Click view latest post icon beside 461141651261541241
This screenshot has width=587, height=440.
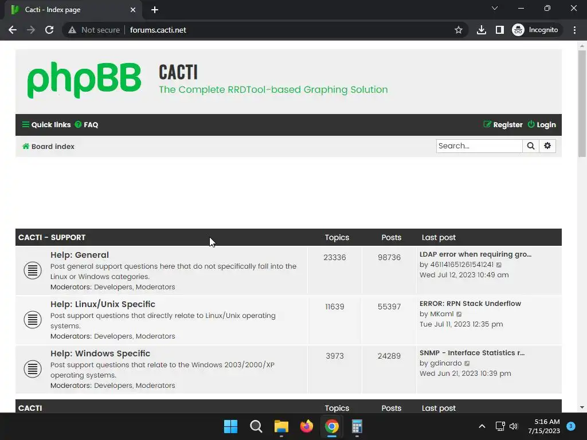click(499, 265)
